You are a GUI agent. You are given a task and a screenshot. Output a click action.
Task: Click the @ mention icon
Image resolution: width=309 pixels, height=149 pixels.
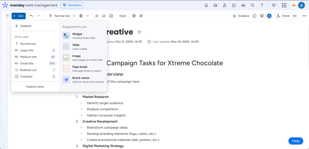[134, 16]
